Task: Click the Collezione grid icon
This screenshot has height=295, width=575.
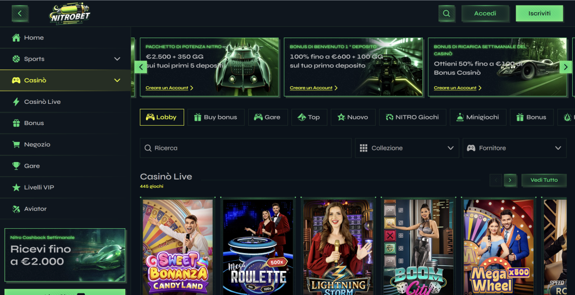Action: pyautogui.click(x=363, y=148)
